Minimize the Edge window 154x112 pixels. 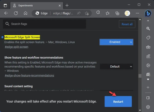(x=129, y=5)
